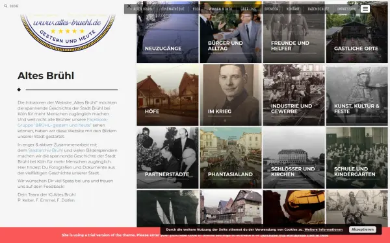Open the Freunde und Helfer tile

[x=294, y=32]
